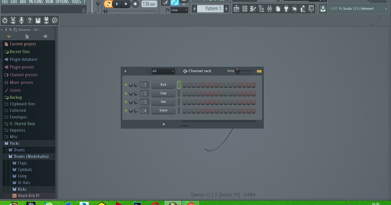The image size is (391, 205).
Task: Adjust the Swing slider knob
Action: pos(238,71)
